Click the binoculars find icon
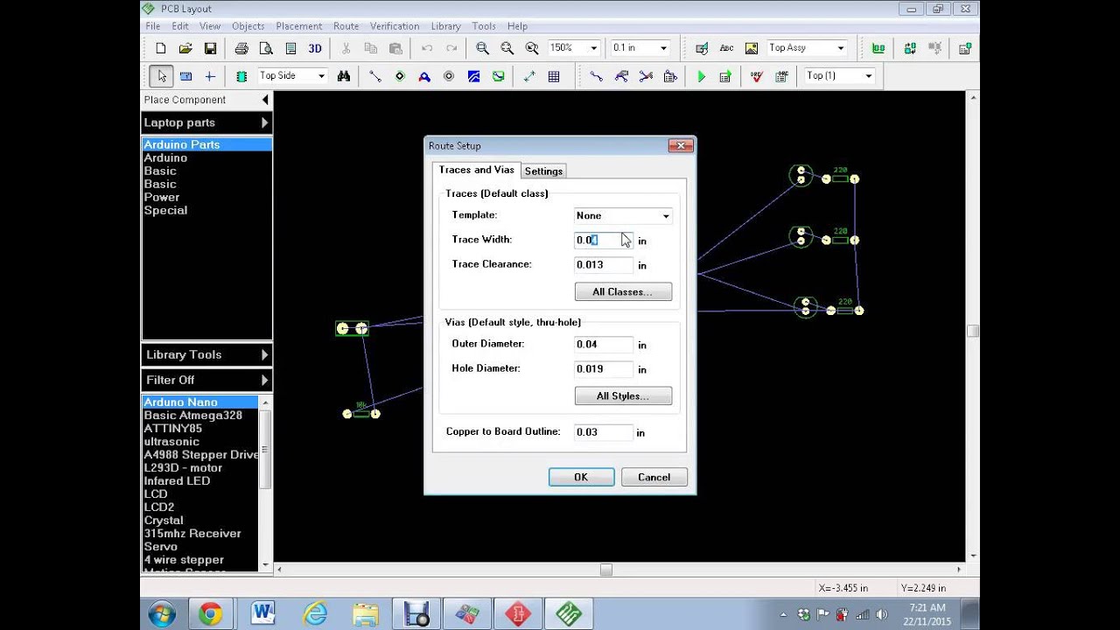The image size is (1120, 630). coord(344,76)
